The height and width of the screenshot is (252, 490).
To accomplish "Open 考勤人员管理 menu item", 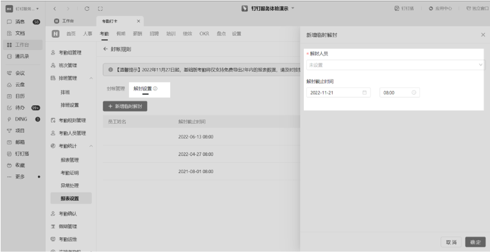I will (71, 133).
